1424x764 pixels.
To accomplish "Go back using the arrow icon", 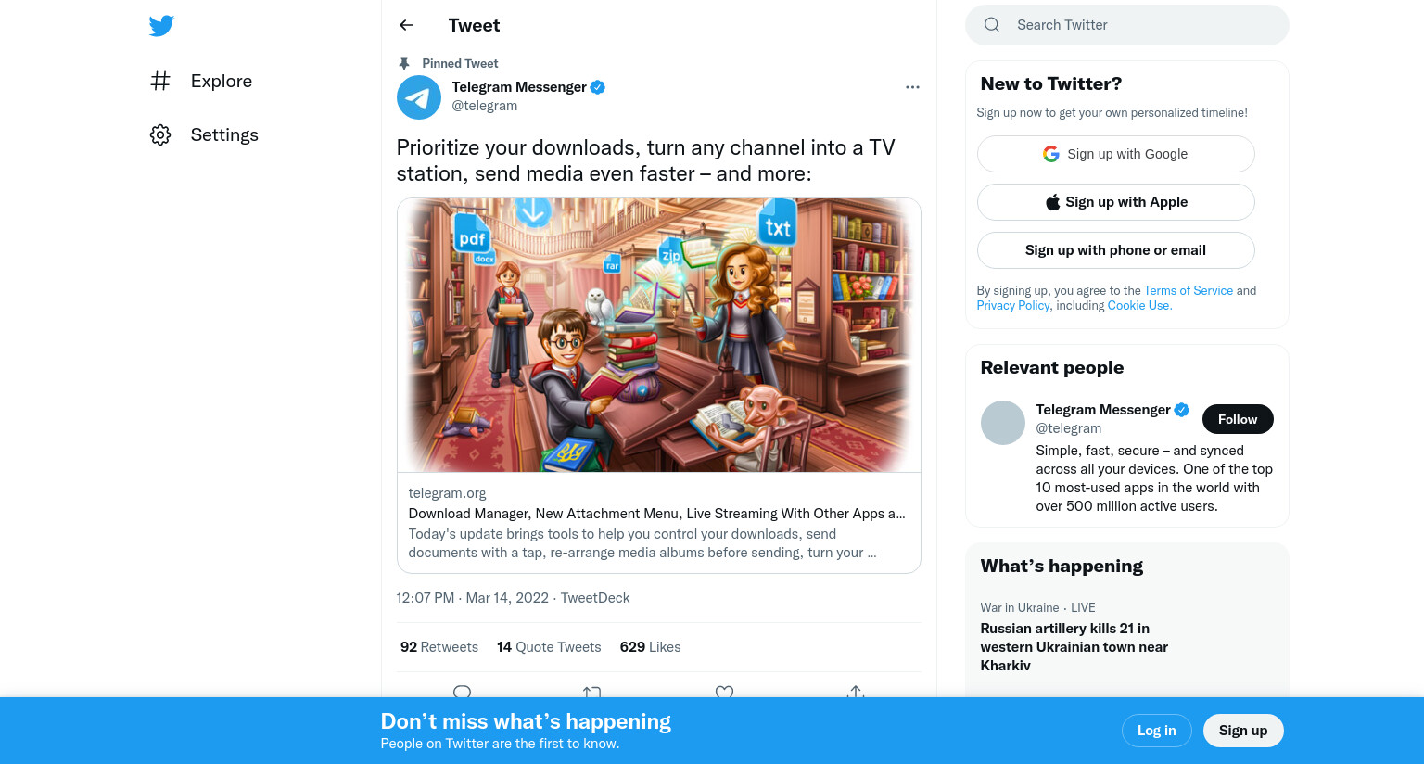I will pos(406,25).
